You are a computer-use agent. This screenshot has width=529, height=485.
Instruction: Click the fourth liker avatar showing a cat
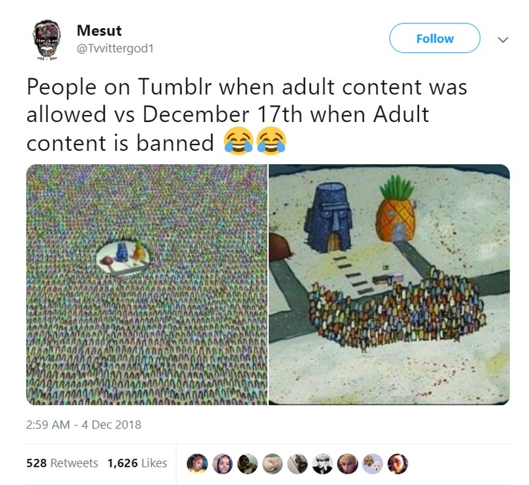[272, 463]
